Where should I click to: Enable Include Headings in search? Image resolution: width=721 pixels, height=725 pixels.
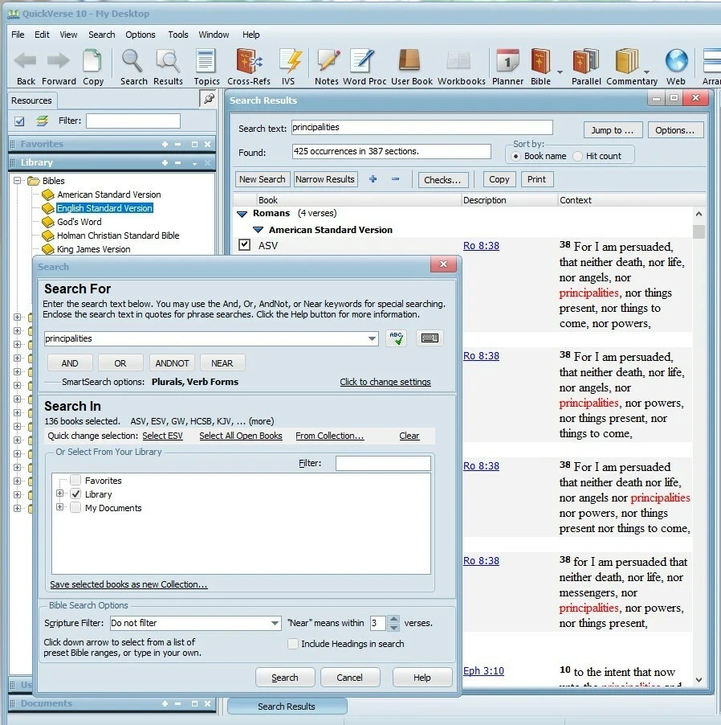pyautogui.click(x=293, y=644)
